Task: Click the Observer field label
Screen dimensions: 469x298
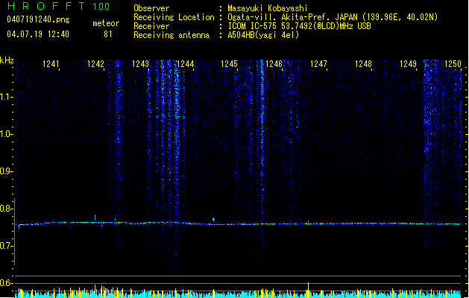Action: [151, 8]
